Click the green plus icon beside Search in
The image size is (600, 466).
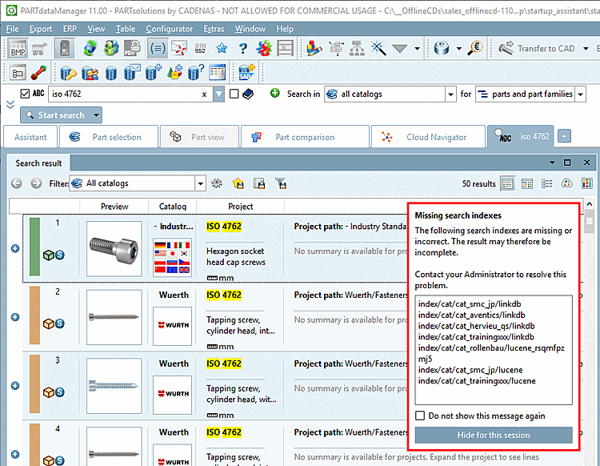(274, 94)
